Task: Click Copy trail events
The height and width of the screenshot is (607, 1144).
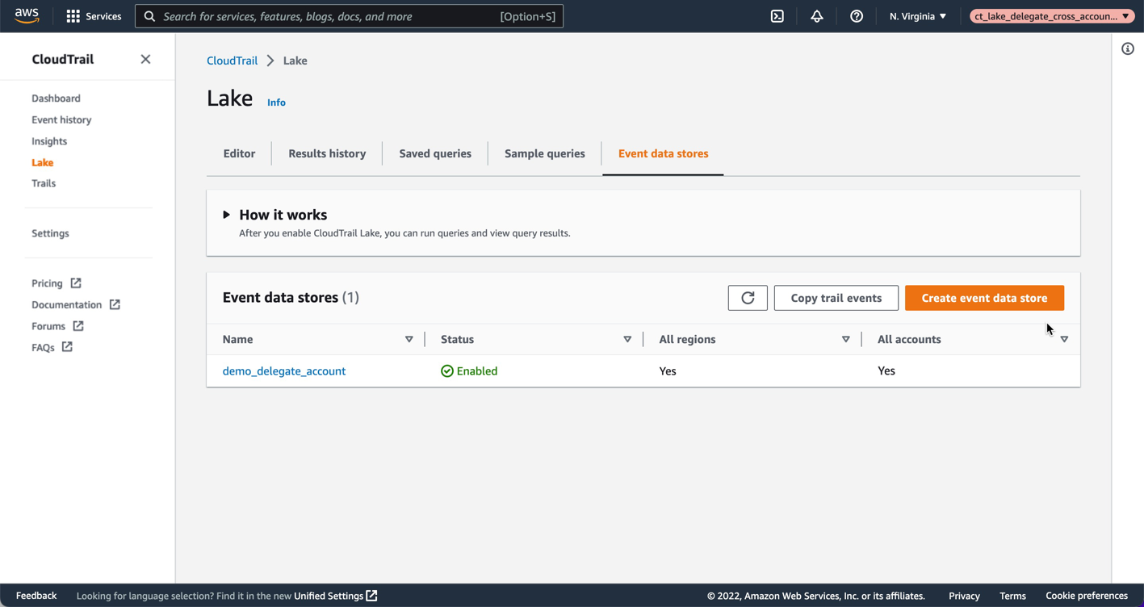Action: click(836, 297)
